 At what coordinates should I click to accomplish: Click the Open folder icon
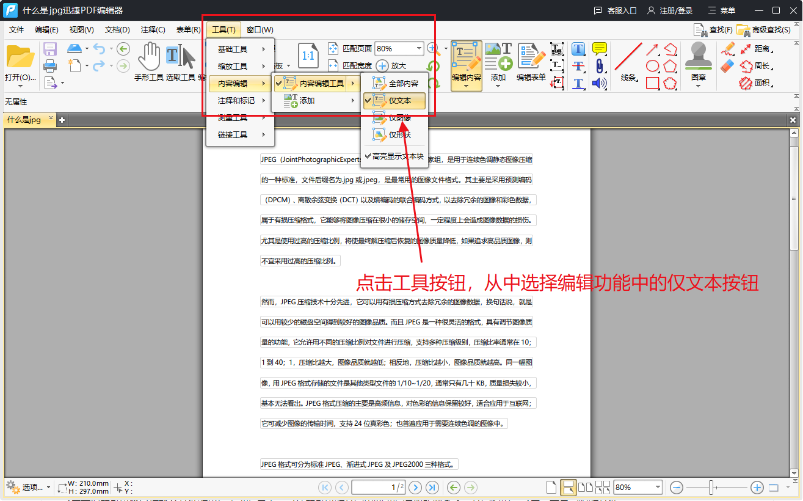(x=20, y=56)
